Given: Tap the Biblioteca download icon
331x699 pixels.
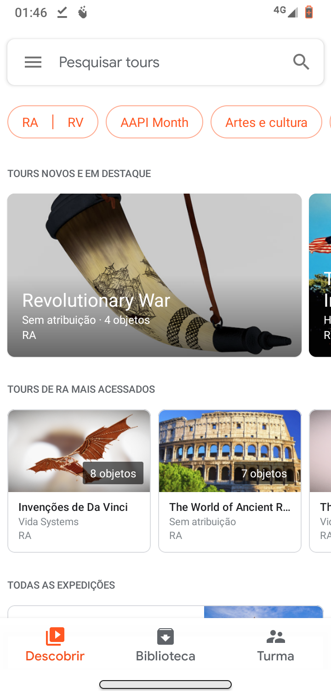Looking at the screenshot, I should coord(165,636).
